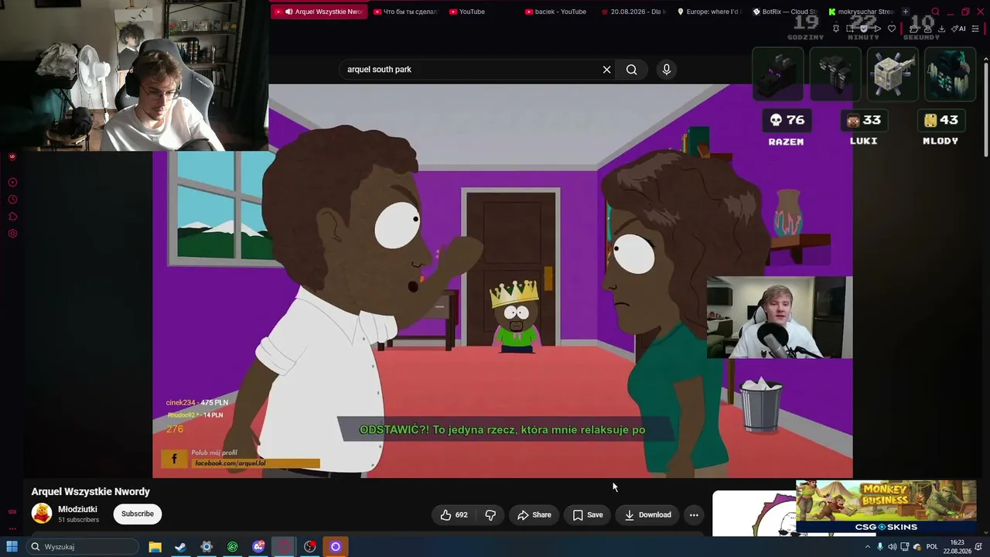Viewport: 990px width, 557px height.
Task: Save the video to a playlist
Action: tap(588, 515)
